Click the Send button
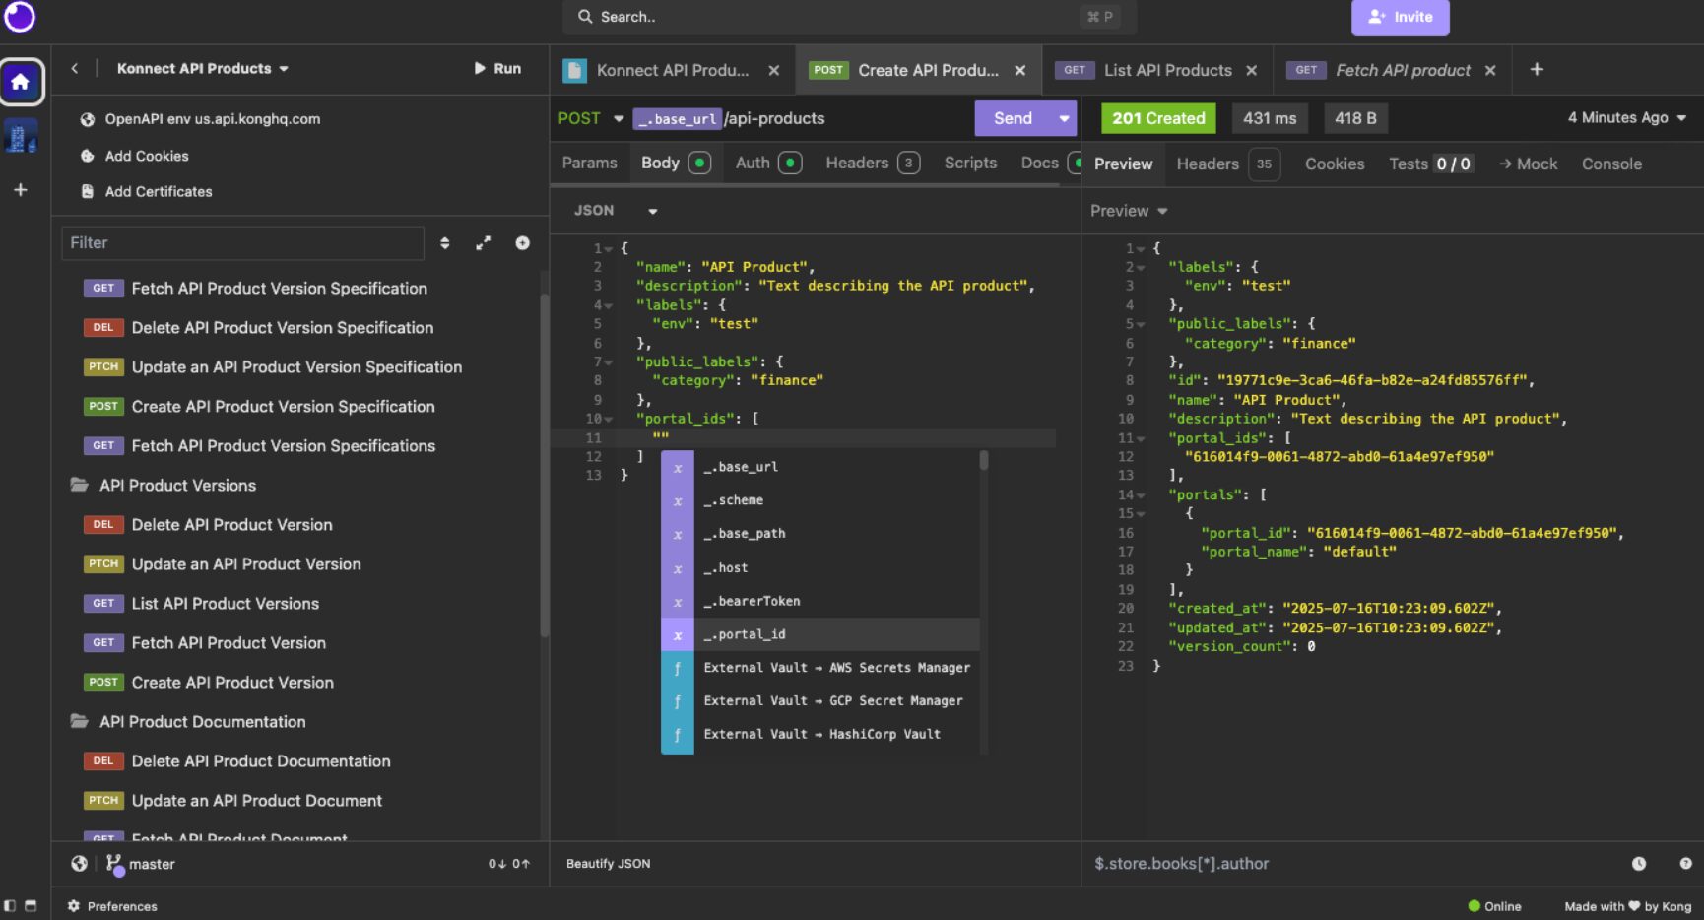The image size is (1704, 920). click(1013, 118)
